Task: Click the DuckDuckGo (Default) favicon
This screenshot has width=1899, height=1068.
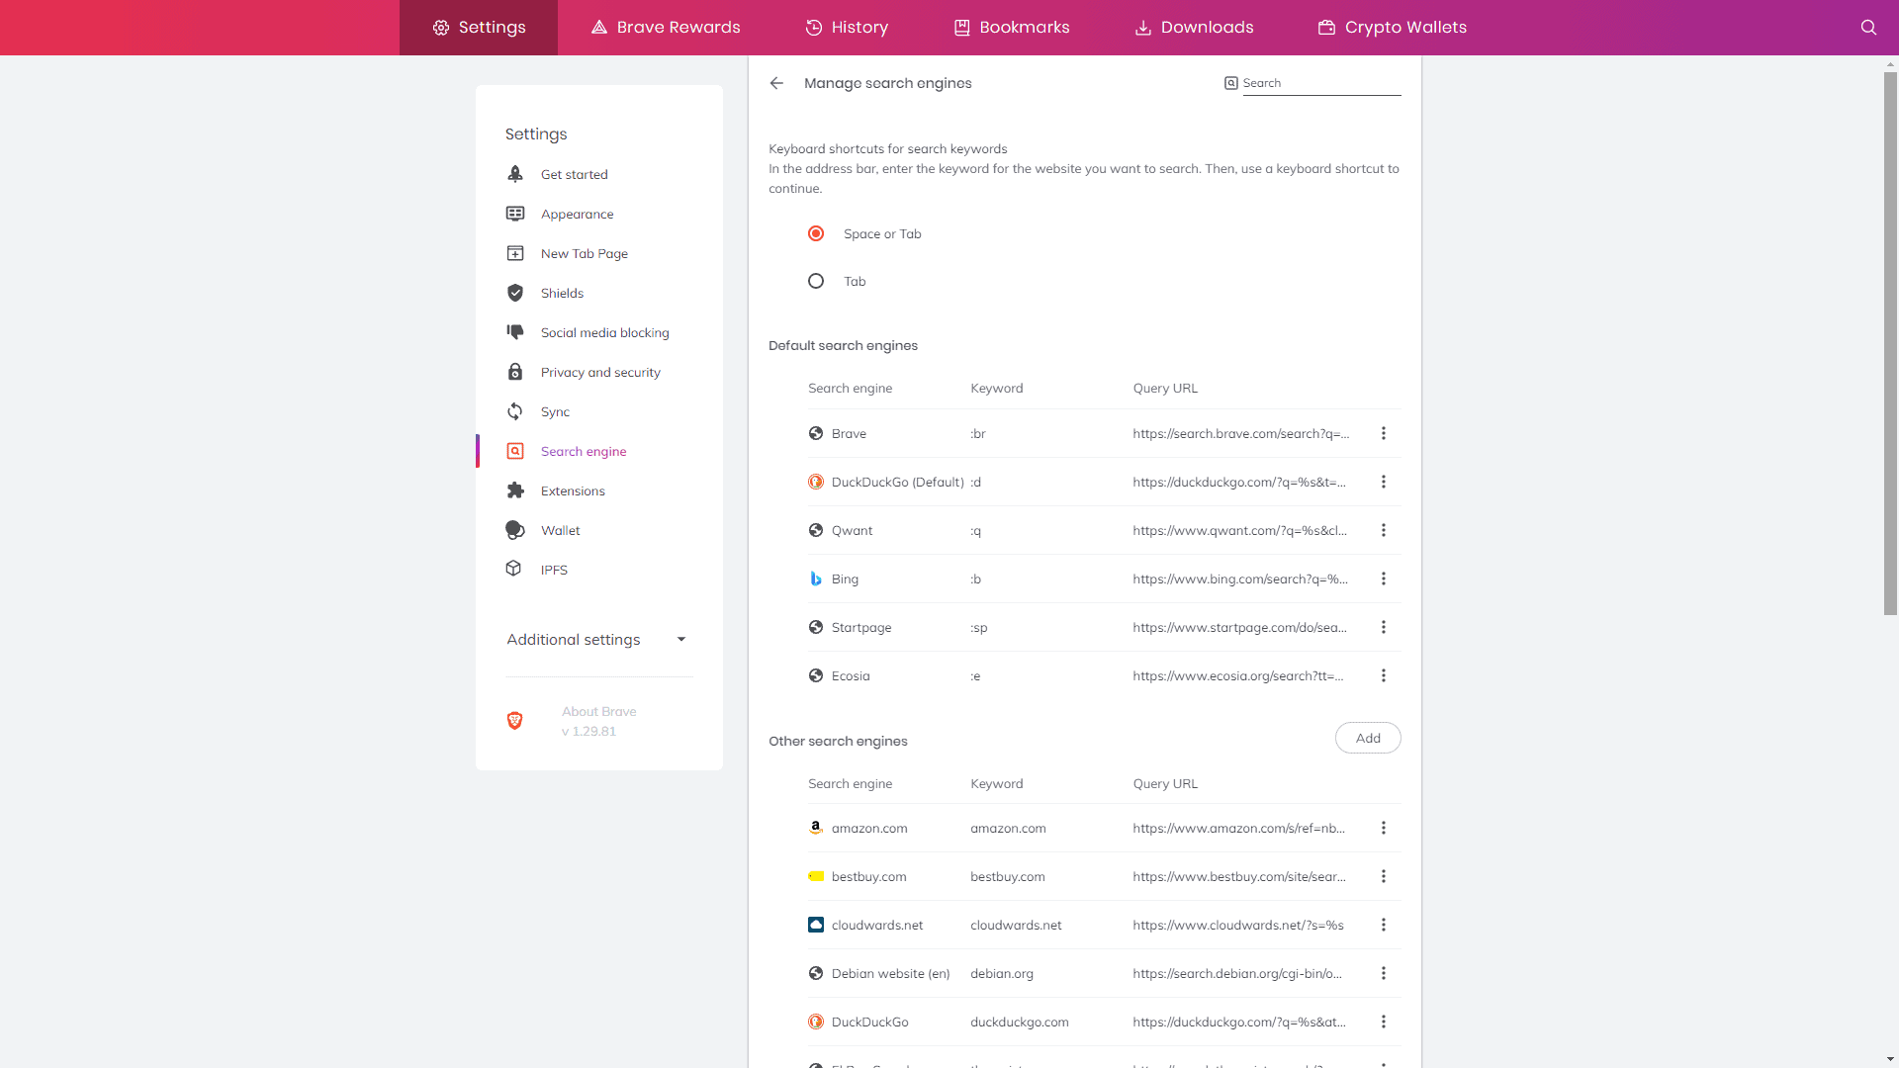Action: [x=816, y=482]
